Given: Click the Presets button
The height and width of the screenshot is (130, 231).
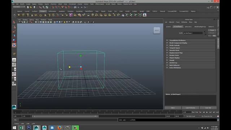Looking at the screenshot, I should coord(212,33).
